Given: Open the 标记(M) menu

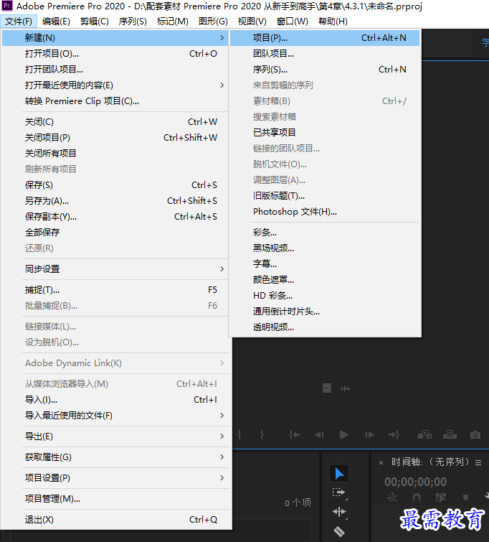Looking at the screenshot, I should (172, 22).
